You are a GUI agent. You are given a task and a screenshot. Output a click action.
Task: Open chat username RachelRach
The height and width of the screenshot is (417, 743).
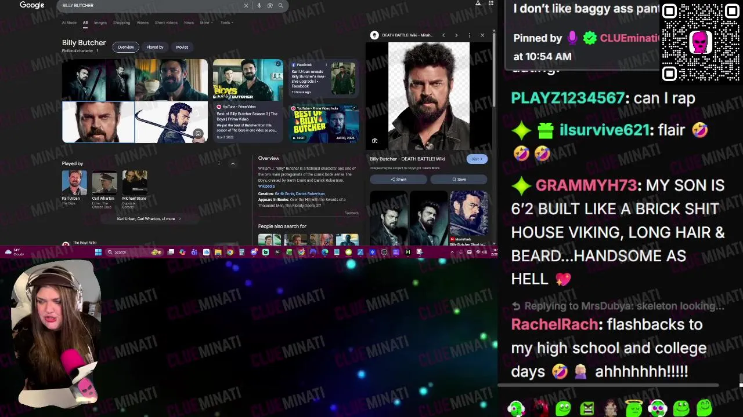point(554,325)
